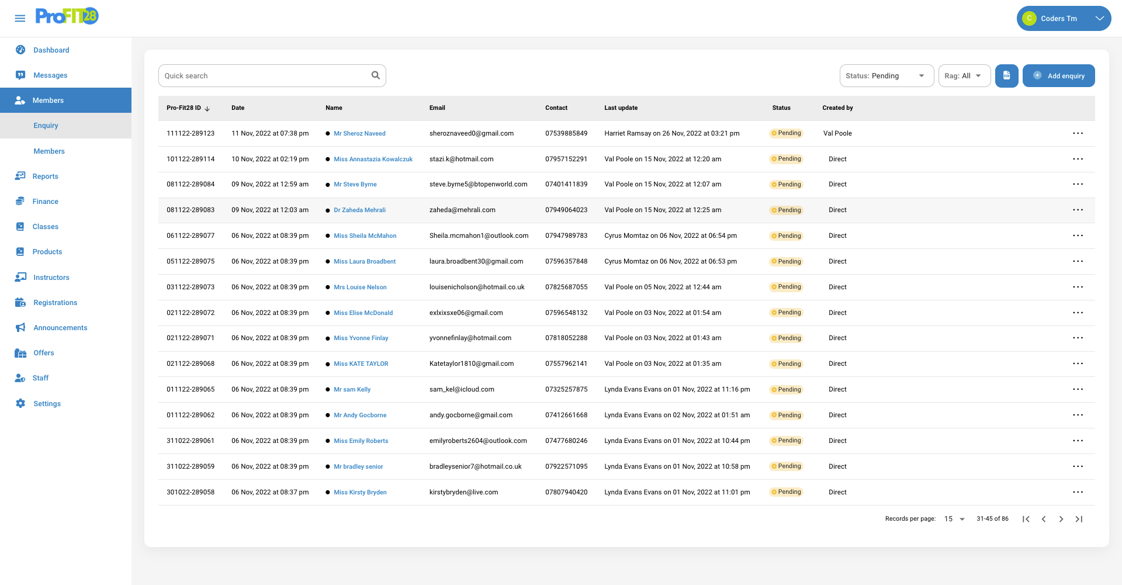Go to the next page arrow
The image size is (1122, 585).
1061,519
